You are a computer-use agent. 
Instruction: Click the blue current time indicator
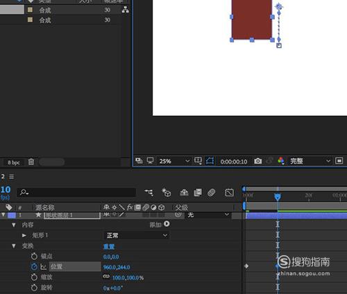coord(278,197)
